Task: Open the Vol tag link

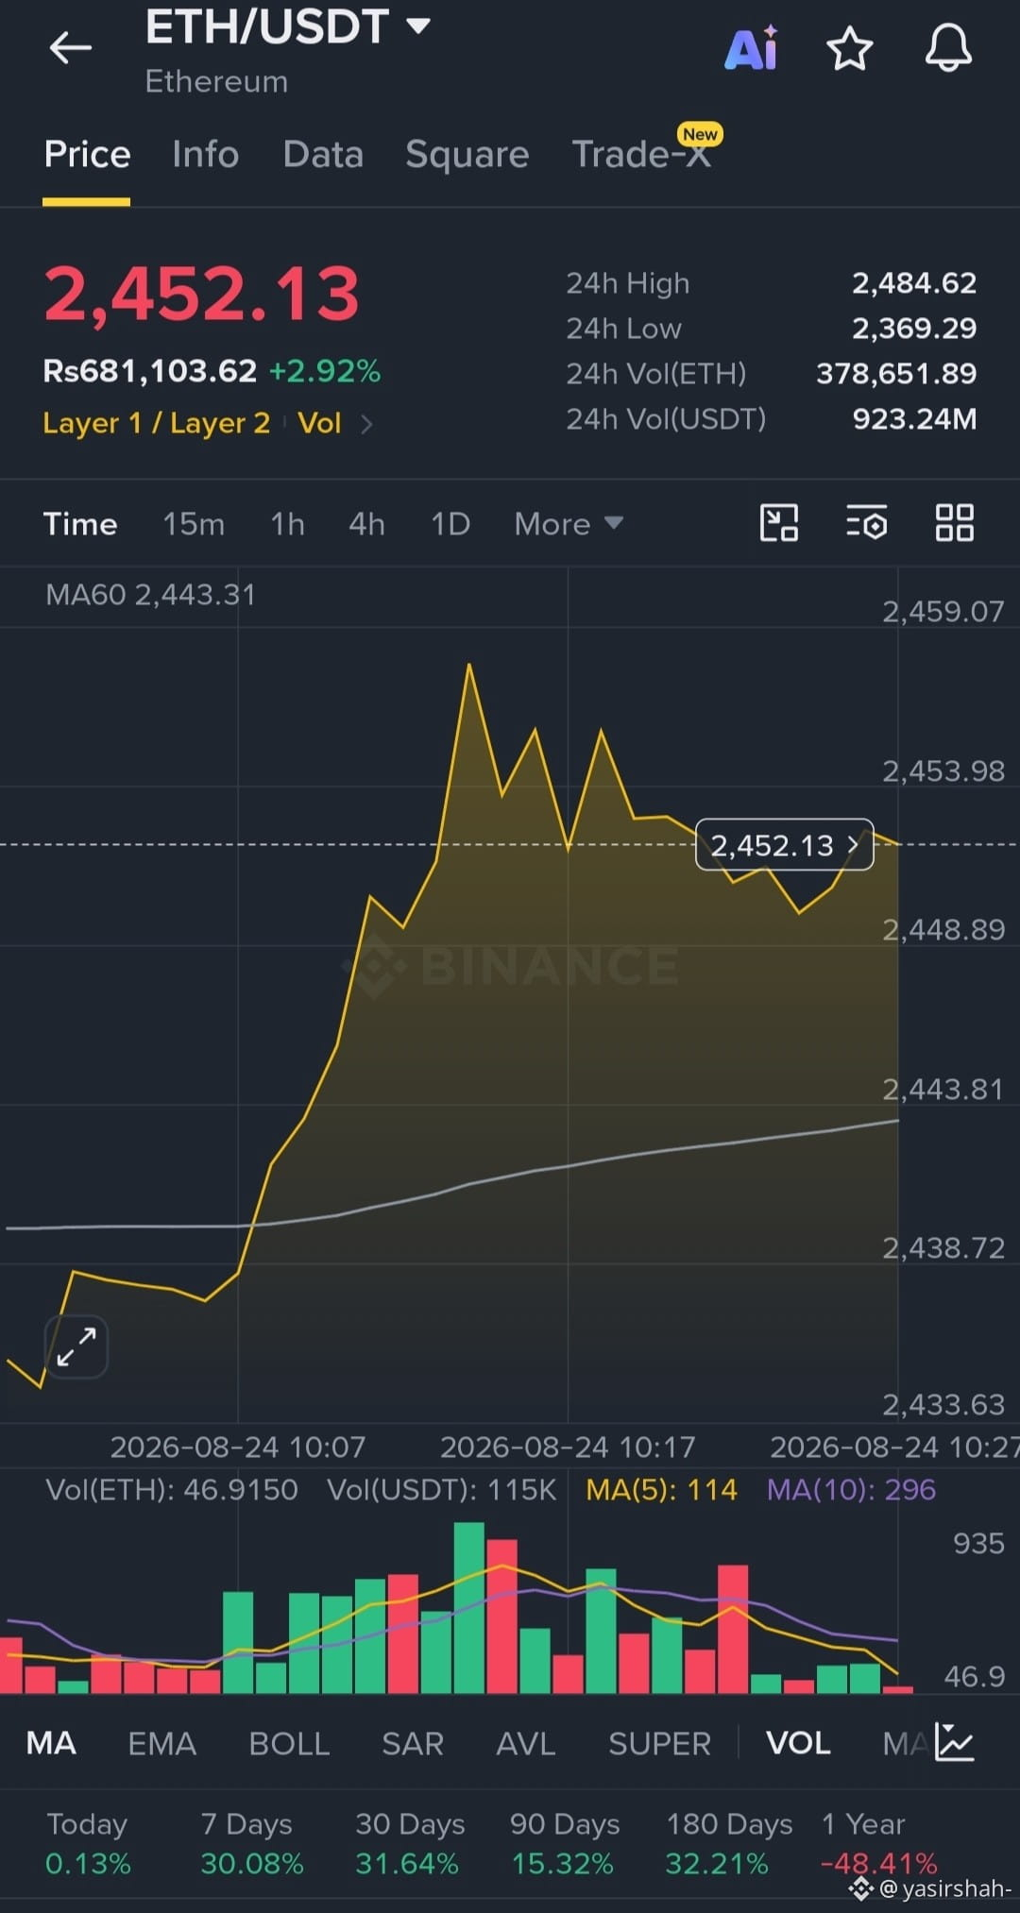Action: pyautogui.click(x=319, y=423)
